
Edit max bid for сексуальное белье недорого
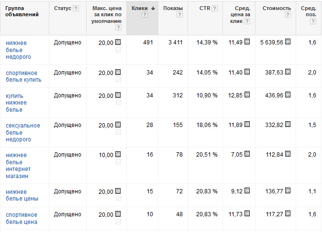pyautogui.click(x=106, y=125)
